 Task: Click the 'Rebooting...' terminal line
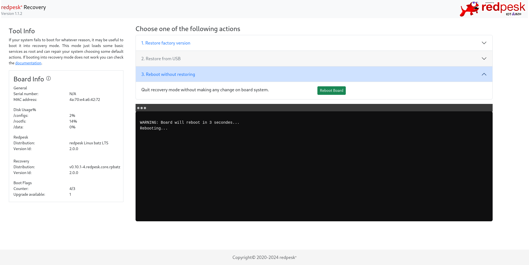[154, 128]
